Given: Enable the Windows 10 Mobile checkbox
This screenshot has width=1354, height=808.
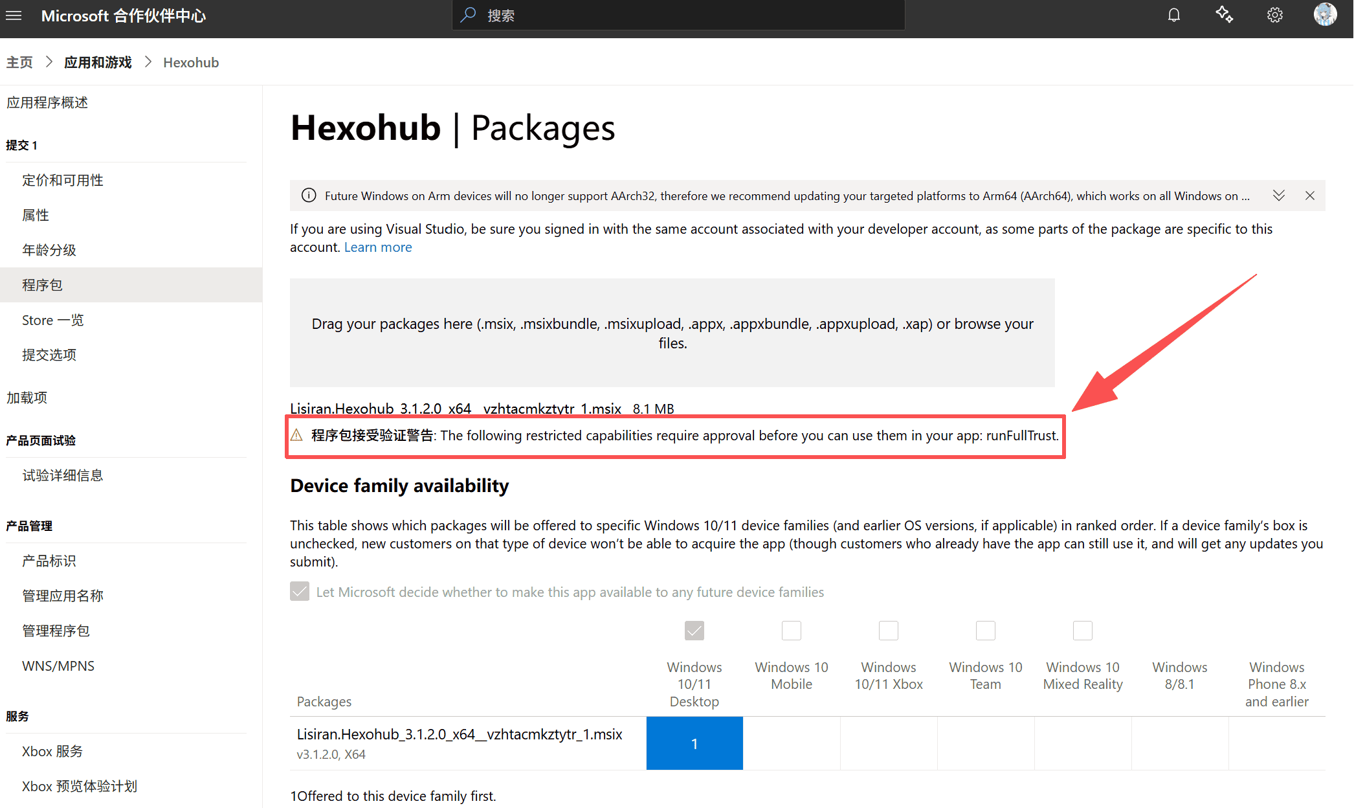Looking at the screenshot, I should tap(791, 631).
